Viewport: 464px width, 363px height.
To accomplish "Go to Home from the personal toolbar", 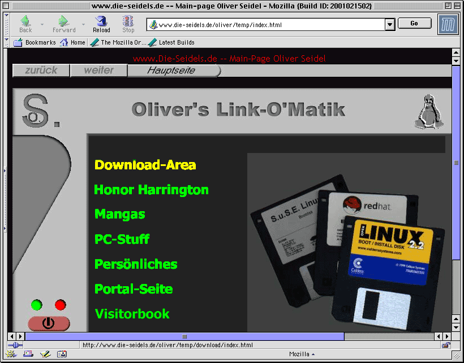I will click(72, 42).
